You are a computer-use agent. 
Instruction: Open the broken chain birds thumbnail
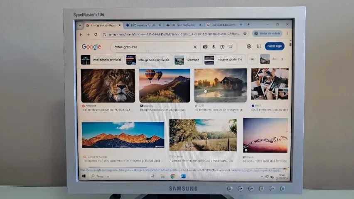(x=265, y=135)
